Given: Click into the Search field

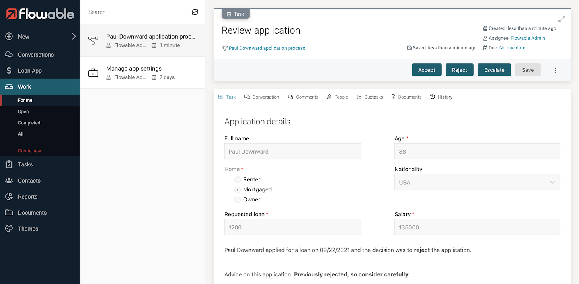Looking at the screenshot, I should coord(121,12).
